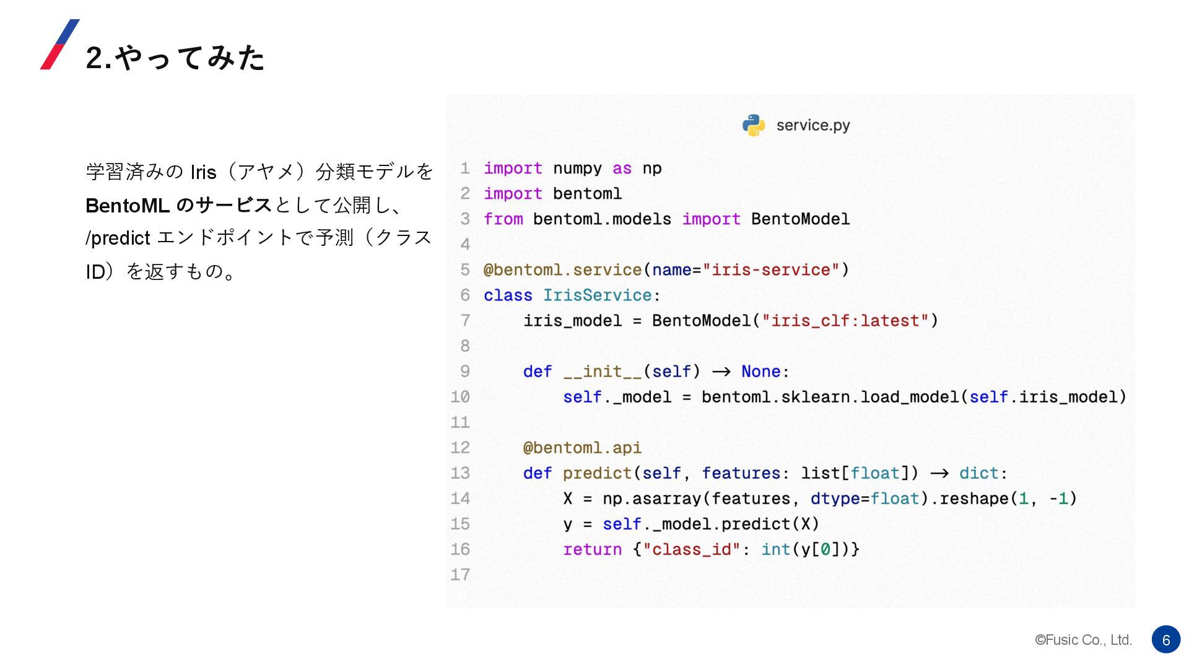Click the predict function name on line 13

pyautogui.click(x=597, y=473)
